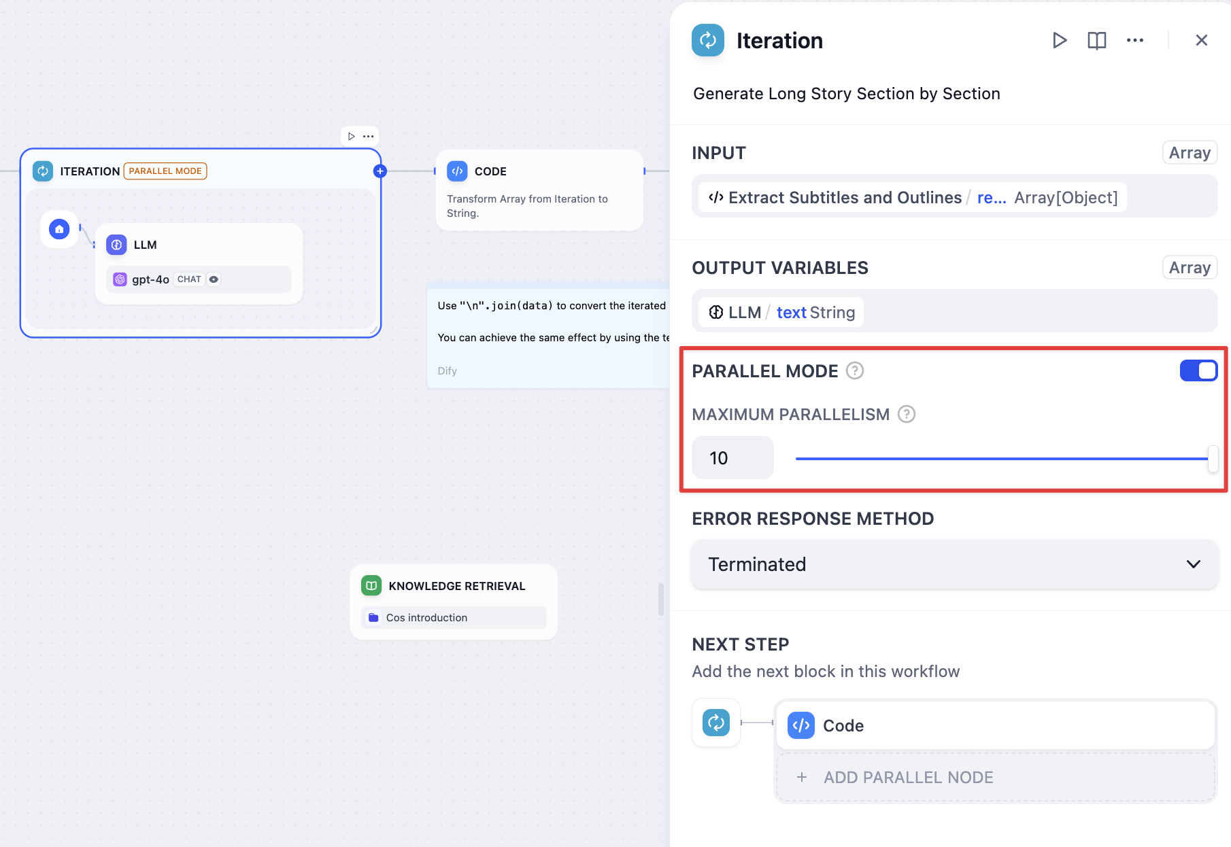Image resolution: width=1231 pixels, height=847 pixels.
Task: Expand the Error Response Method dropdown
Action: (x=954, y=564)
